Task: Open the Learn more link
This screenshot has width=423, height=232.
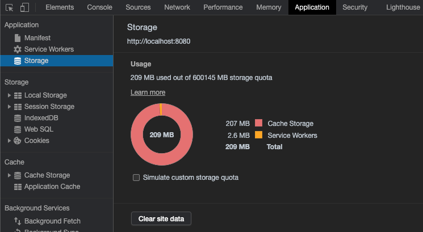Action: pos(148,92)
